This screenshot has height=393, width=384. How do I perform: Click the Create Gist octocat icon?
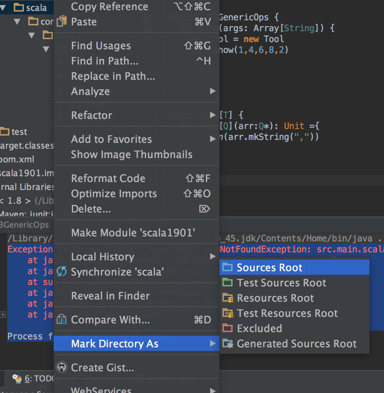click(61, 367)
